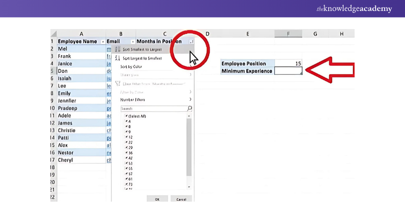The height and width of the screenshot is (214, 405).
Task: Uncheck the value 57 checkbox
Action: click(x=126, y=174)
